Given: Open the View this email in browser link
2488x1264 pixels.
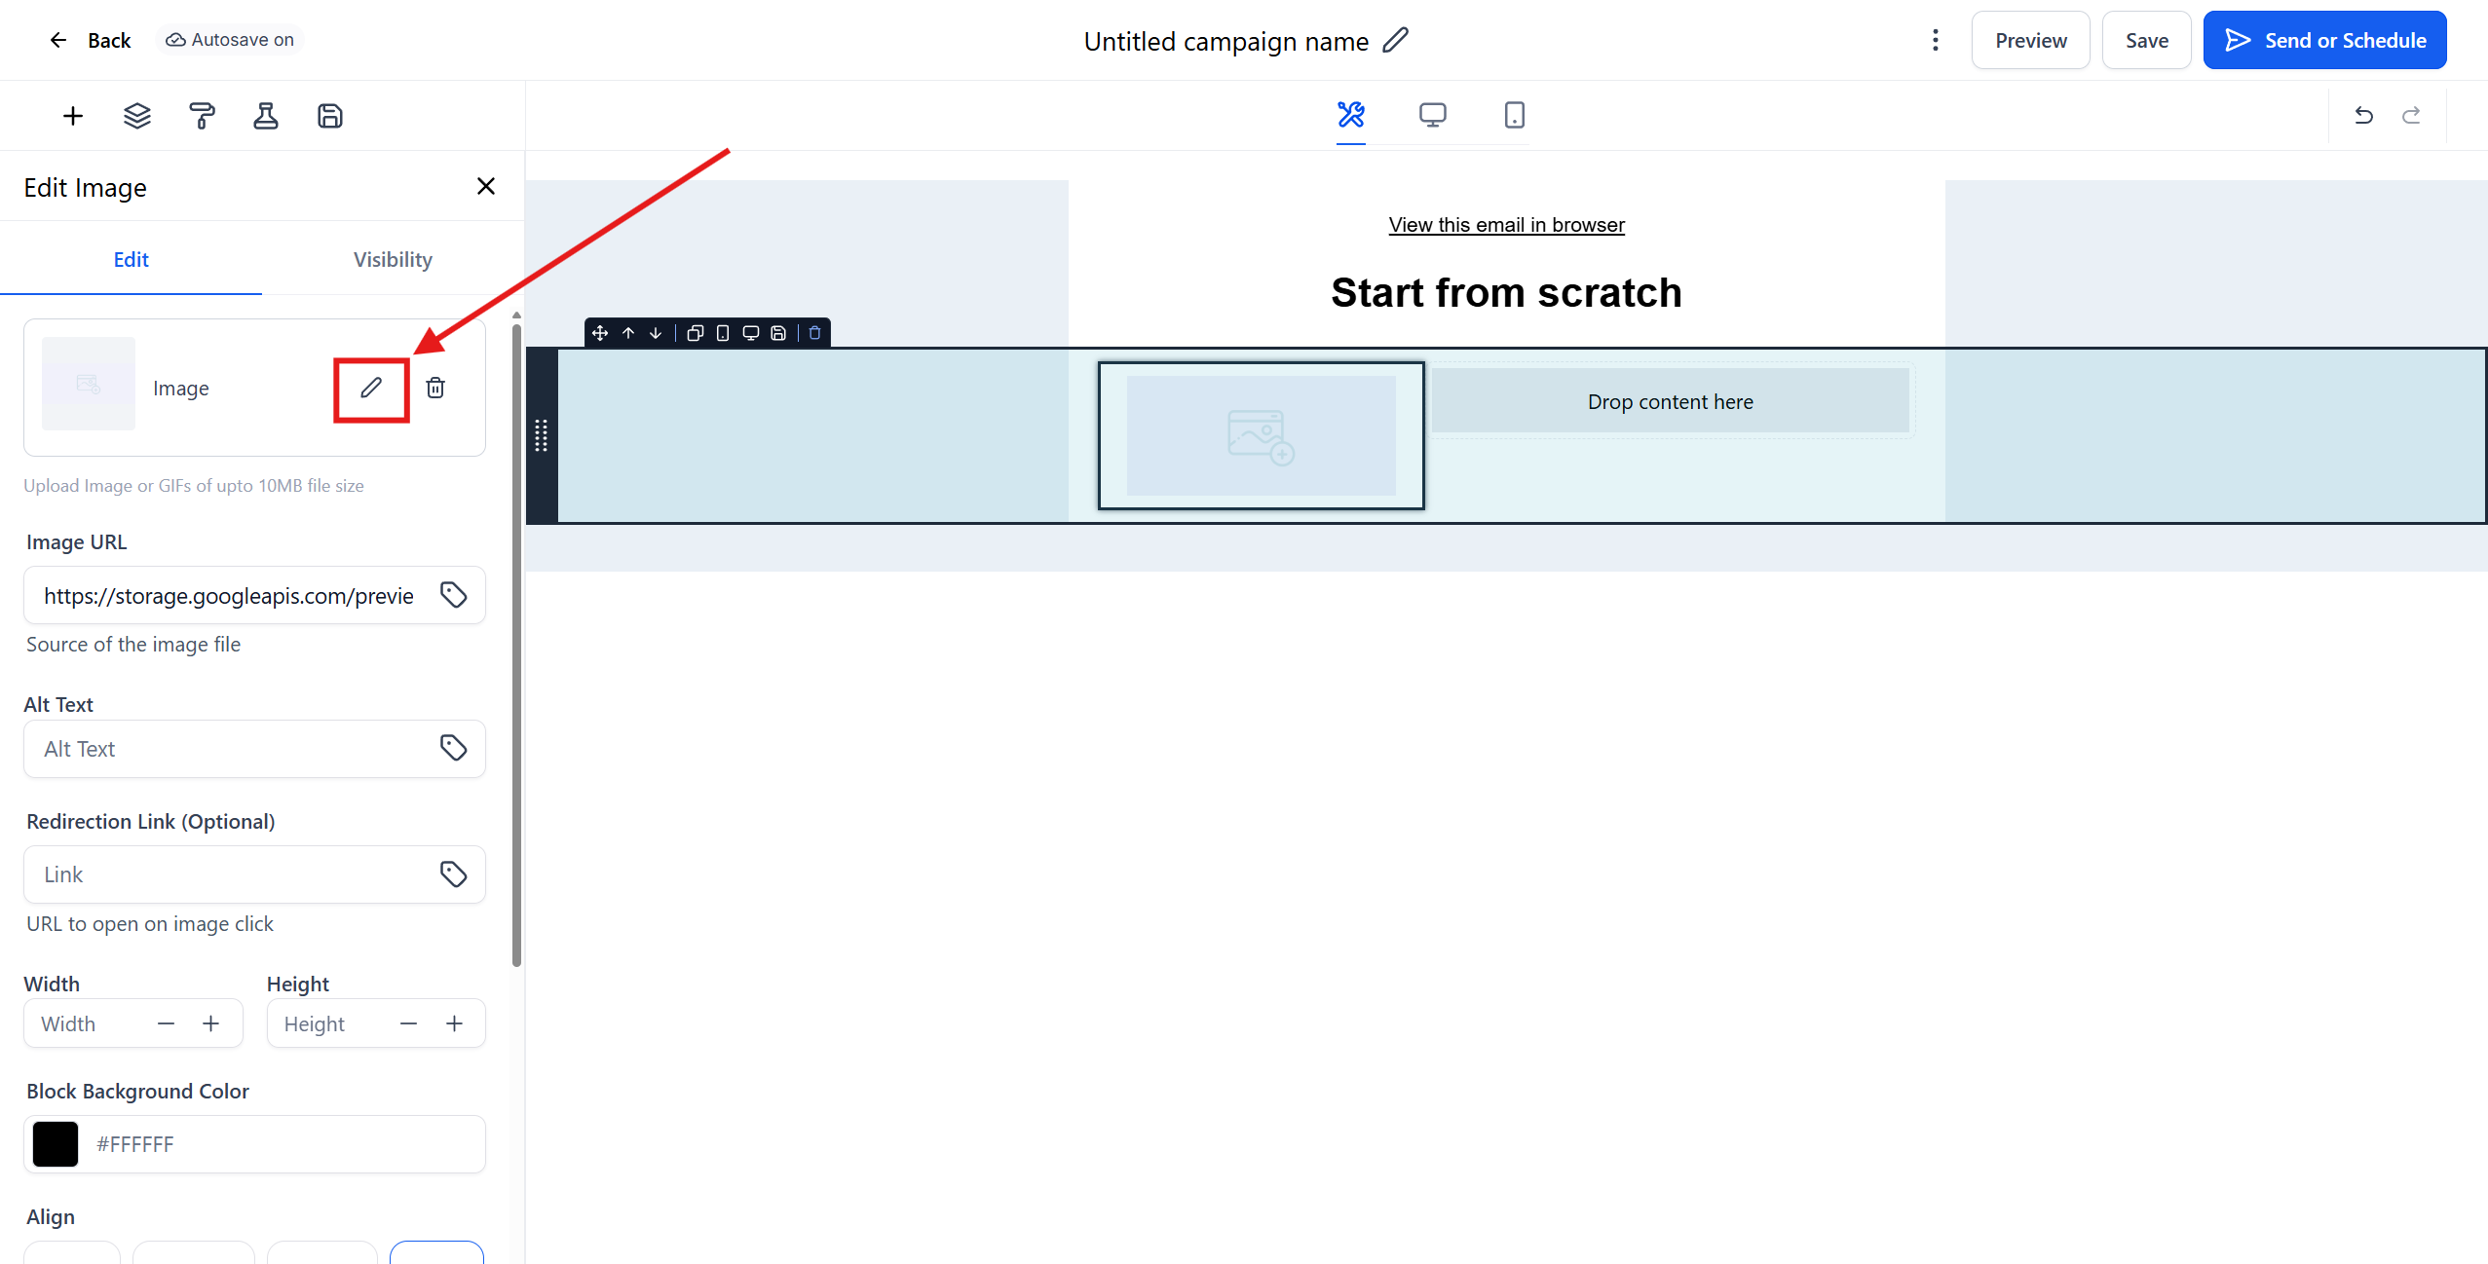Looking at the screenshot, I should 1506,225.
